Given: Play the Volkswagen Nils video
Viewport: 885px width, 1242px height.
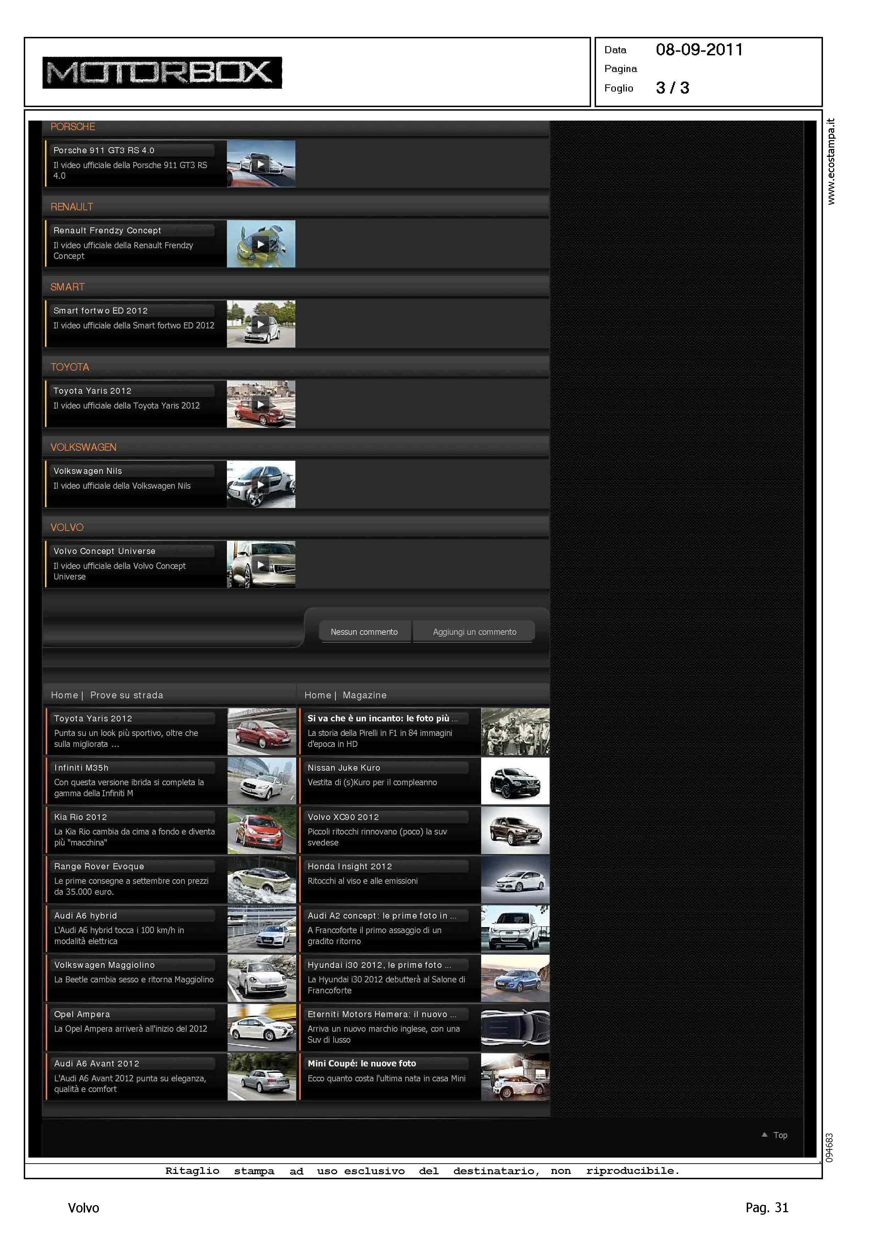Looking at the screenshot, I should coord(261,484).
